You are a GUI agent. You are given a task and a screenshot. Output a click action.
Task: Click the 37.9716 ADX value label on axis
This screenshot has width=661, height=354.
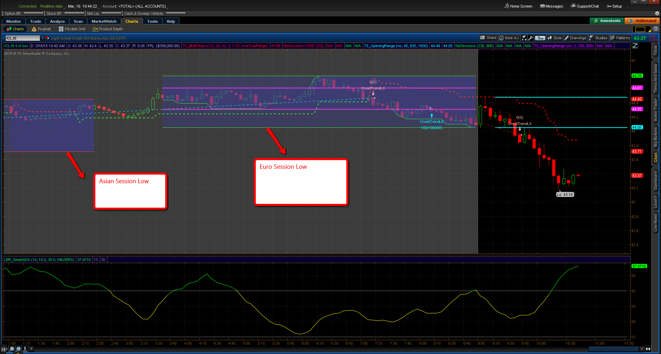coord(639,266)
